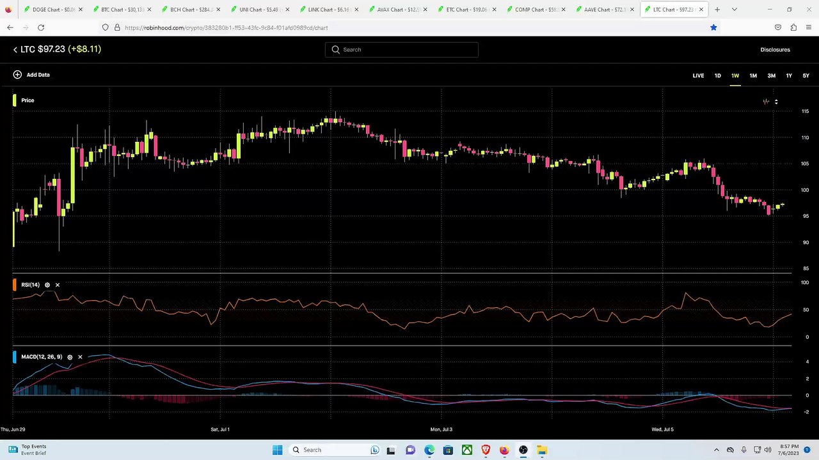Viewport: 819px width, 460px height.
Task: Open the Disclosures link
Action: (x=775, y=50)
